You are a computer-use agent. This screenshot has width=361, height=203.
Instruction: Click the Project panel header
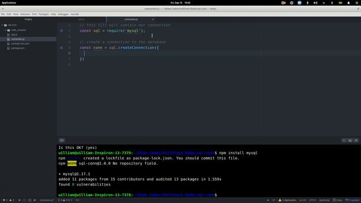[x=28, y=19]
